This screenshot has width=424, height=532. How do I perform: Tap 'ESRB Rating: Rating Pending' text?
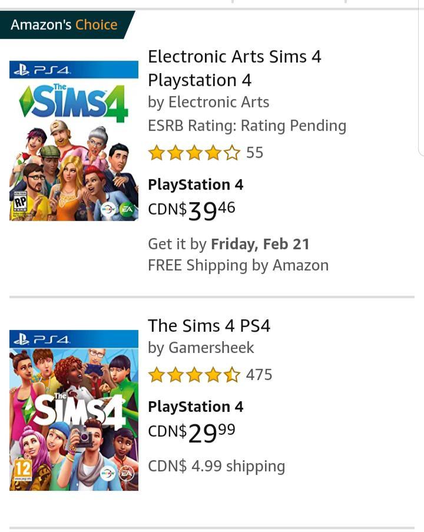coord(247,125)
